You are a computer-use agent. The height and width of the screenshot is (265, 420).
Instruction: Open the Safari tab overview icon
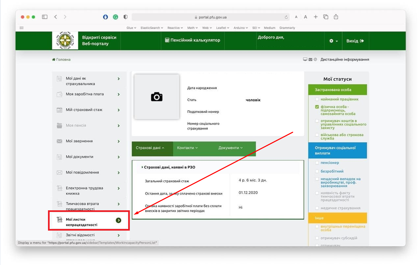coord(326,17)
